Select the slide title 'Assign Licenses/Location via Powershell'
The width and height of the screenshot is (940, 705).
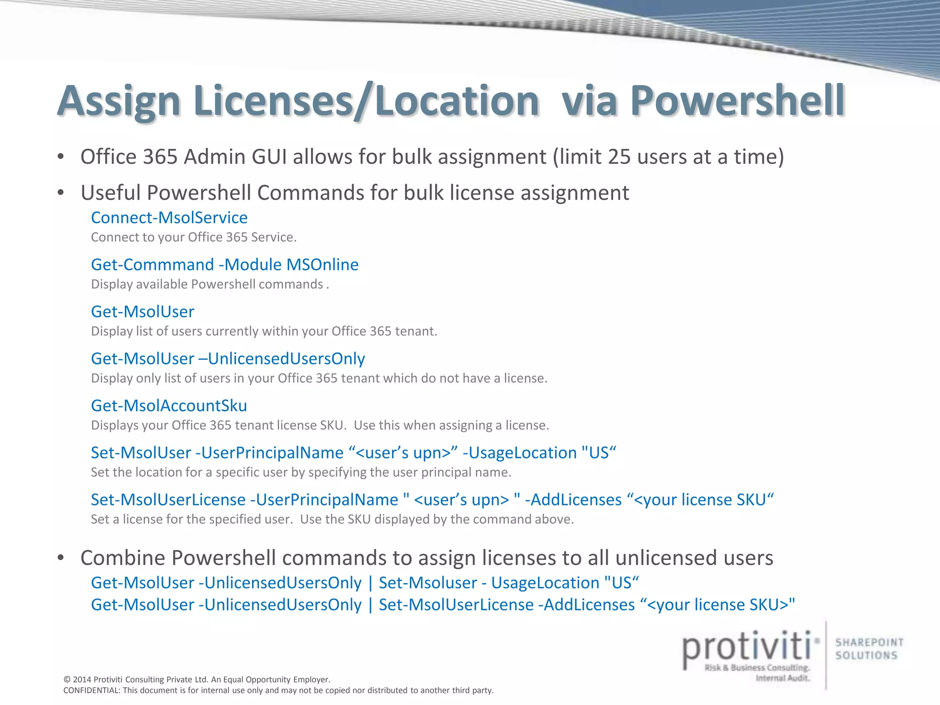point(451,102)
